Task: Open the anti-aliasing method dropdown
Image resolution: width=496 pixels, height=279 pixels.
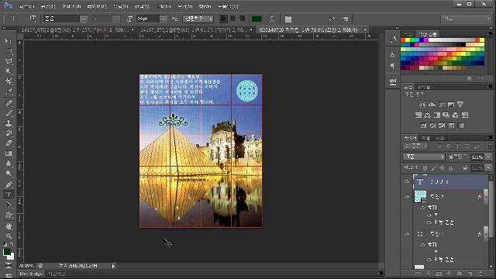Action: [x=198, y=19]
